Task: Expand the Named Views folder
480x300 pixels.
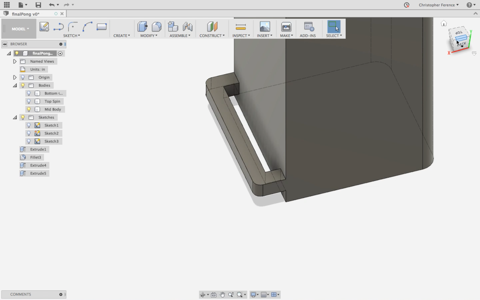Action: 15,61
